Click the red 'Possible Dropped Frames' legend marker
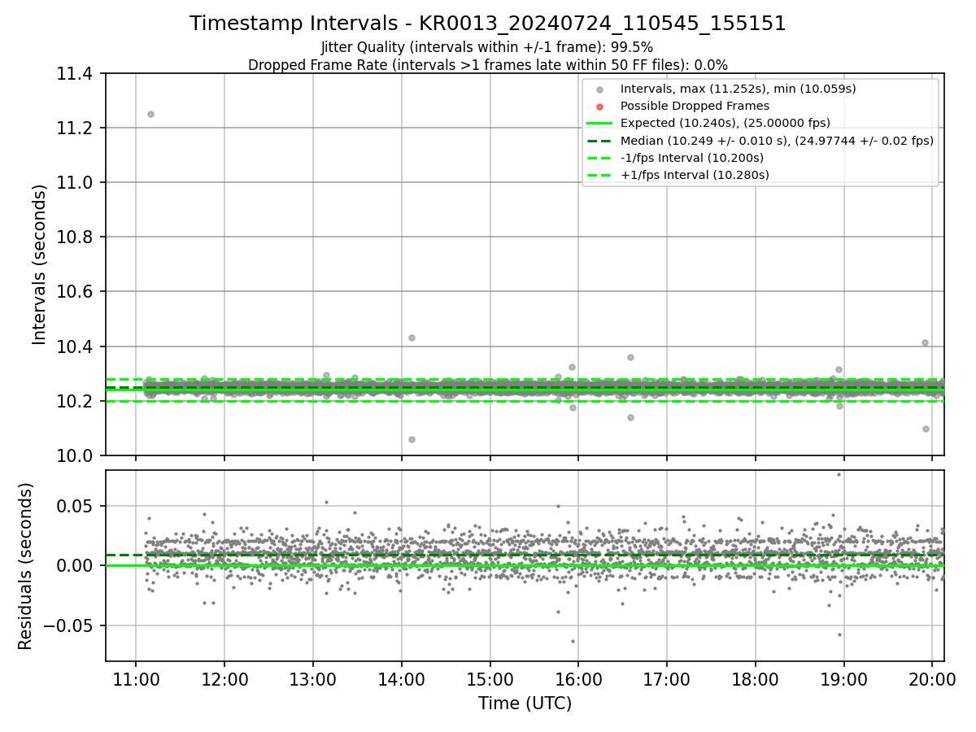The height and width of the screenshot is (732, 976). [x=599, y=107]
